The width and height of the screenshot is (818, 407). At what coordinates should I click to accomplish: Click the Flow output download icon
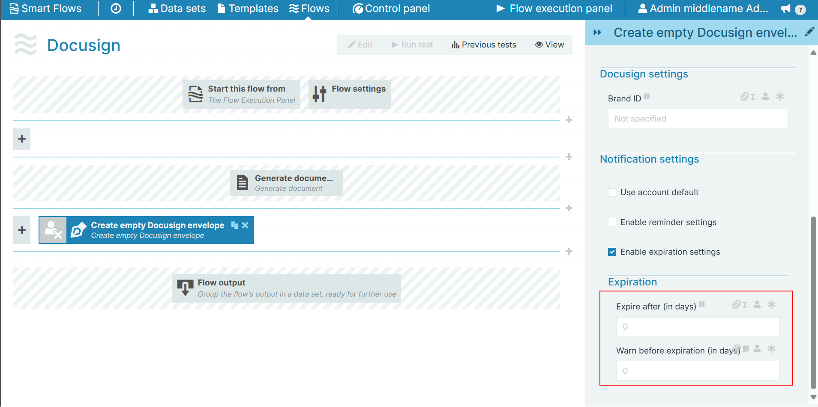pyautogui.click(x=185, y=288)
